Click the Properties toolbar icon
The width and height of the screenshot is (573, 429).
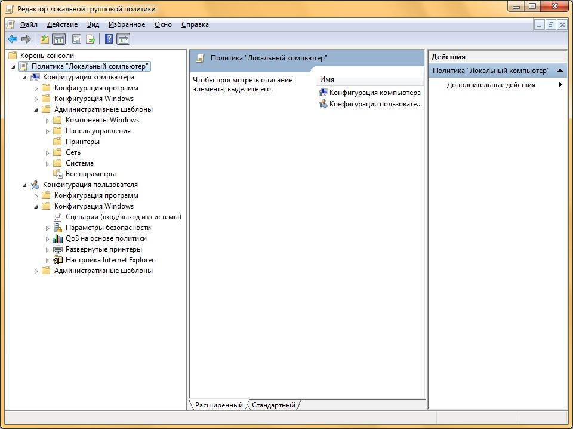coord(76,39)
